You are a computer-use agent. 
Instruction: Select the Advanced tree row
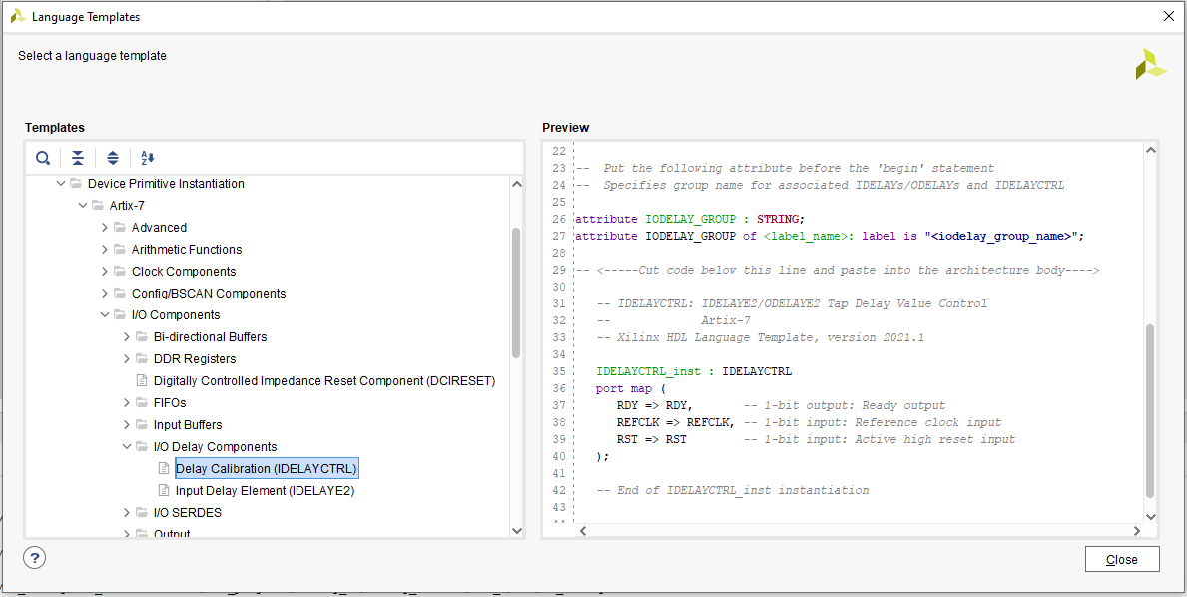[x=159, y=227]
